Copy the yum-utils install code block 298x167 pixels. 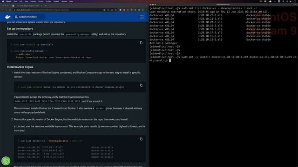[x=141, y=43]
